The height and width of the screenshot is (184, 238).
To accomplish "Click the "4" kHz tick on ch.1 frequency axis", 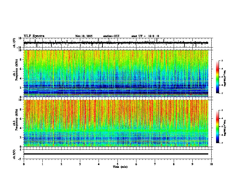I will 21,78.
